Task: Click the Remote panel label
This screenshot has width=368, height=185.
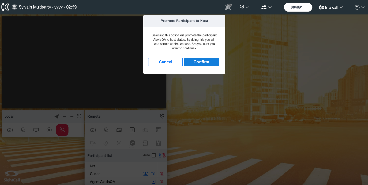Action: click(x=94, y=116)
